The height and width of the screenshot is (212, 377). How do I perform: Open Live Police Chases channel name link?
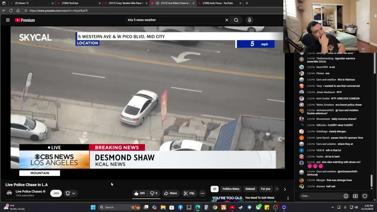[x=29, y=191]
